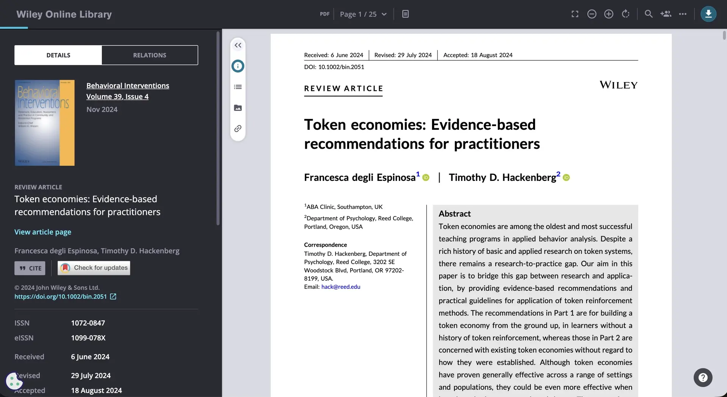Open the help question mark button
Viewport: 727px width, 397px height.
[x=703, y=378]
